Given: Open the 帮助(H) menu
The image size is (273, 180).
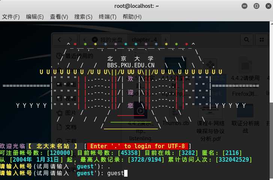Looking at the screenshot, I should [132, 17].
